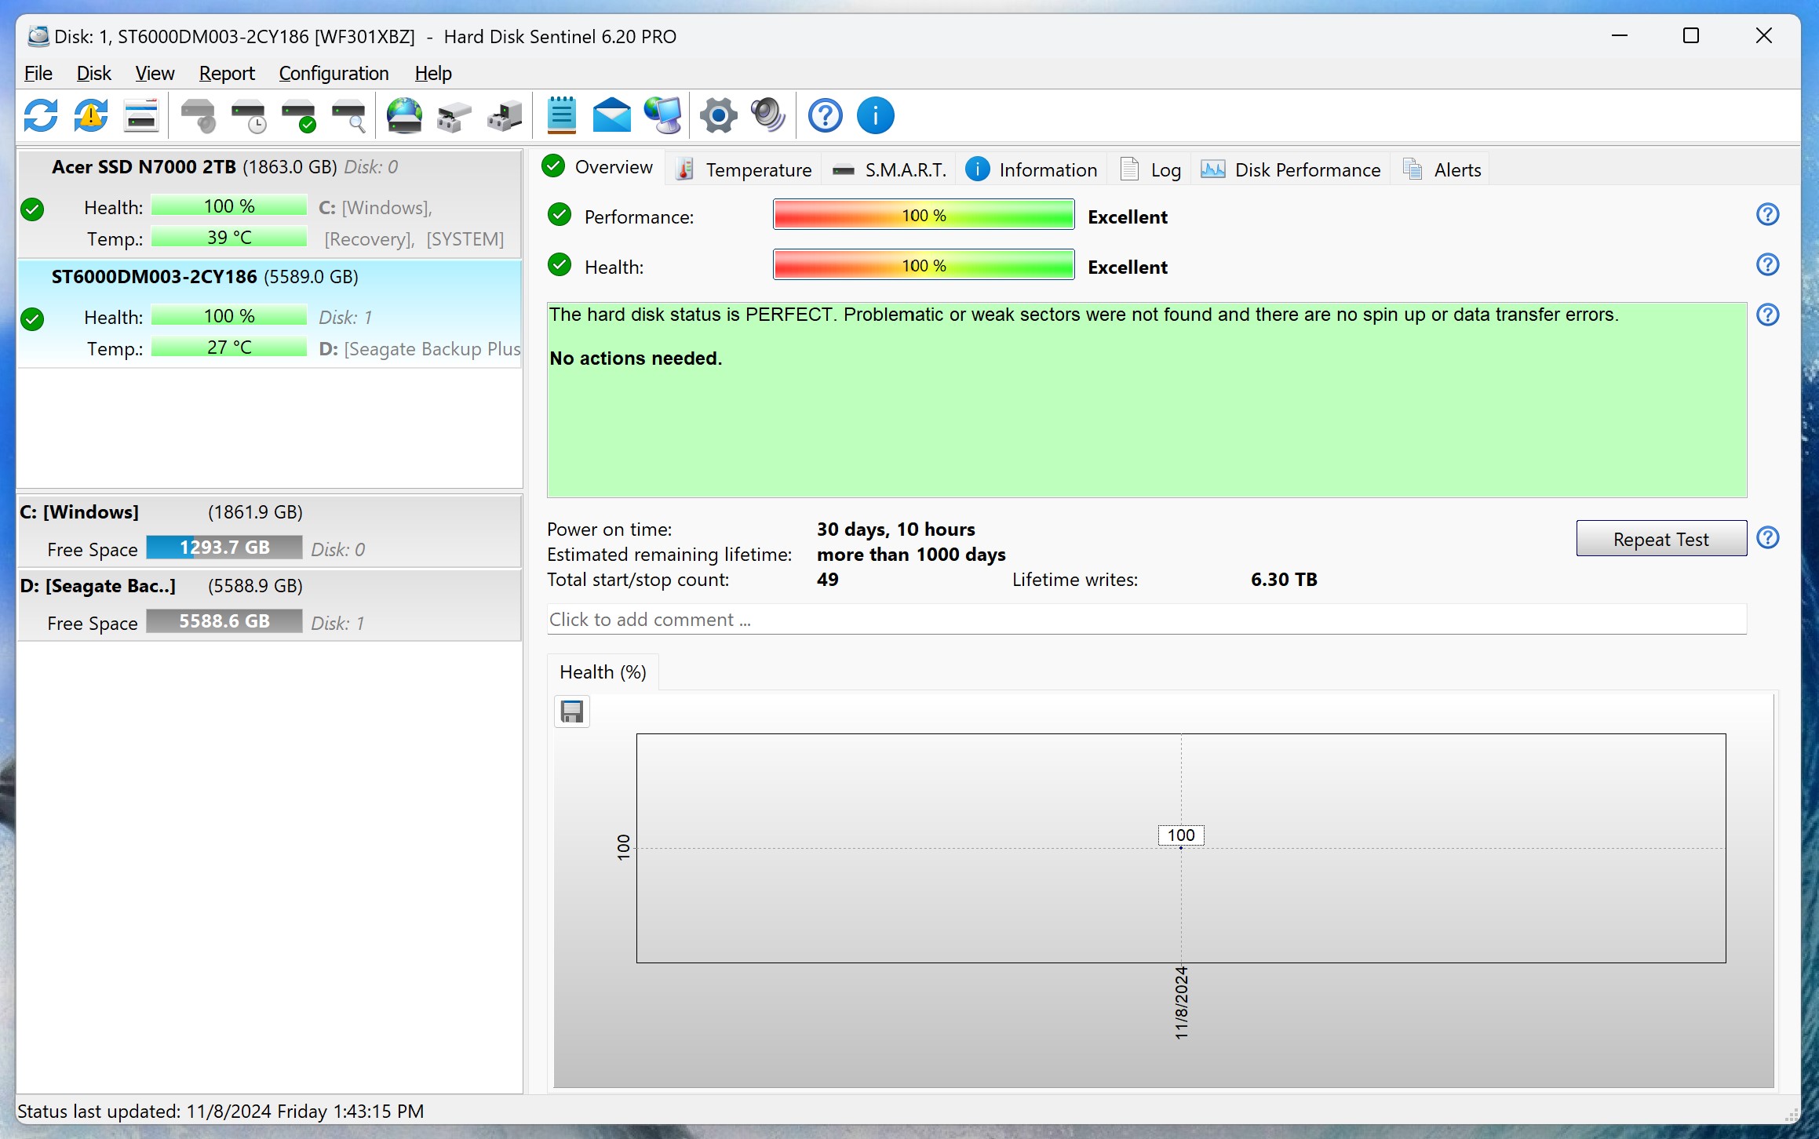Screen dimensions: 1819x1139
Task: Select the D: [Seagate Bac..] partition row
Action: pyautogui.click(x=270, y=604)
